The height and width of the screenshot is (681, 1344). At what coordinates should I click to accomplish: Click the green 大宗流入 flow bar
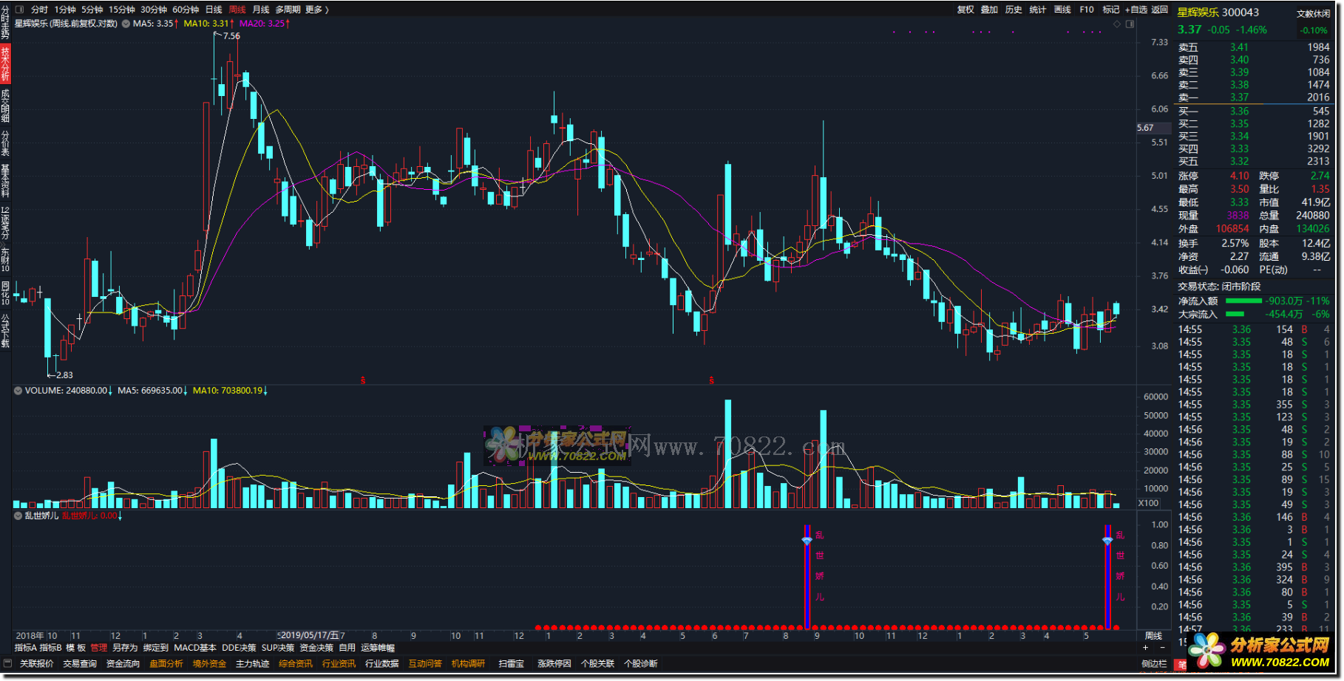(1235, 314)
